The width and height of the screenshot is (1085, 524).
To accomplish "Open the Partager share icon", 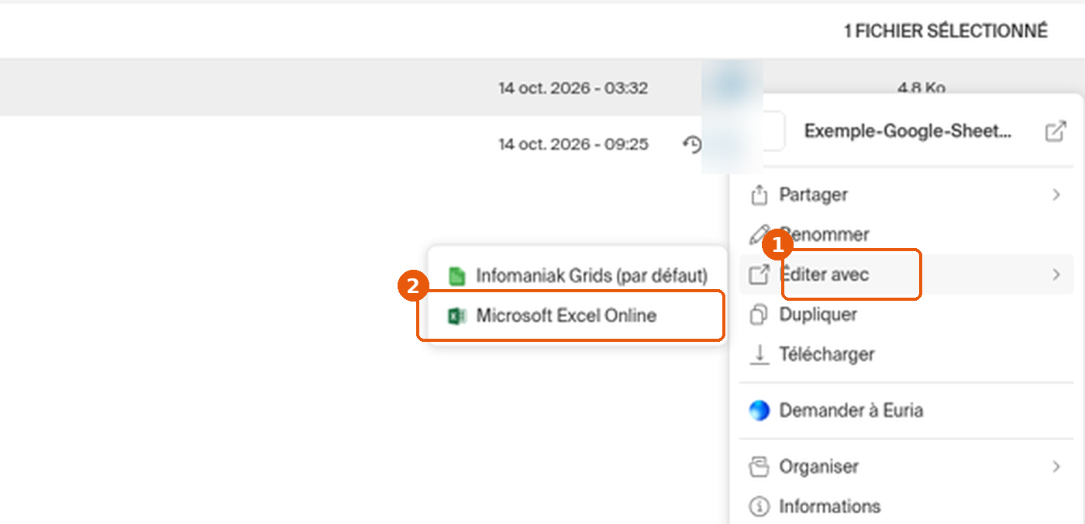I will click(759, 195).
